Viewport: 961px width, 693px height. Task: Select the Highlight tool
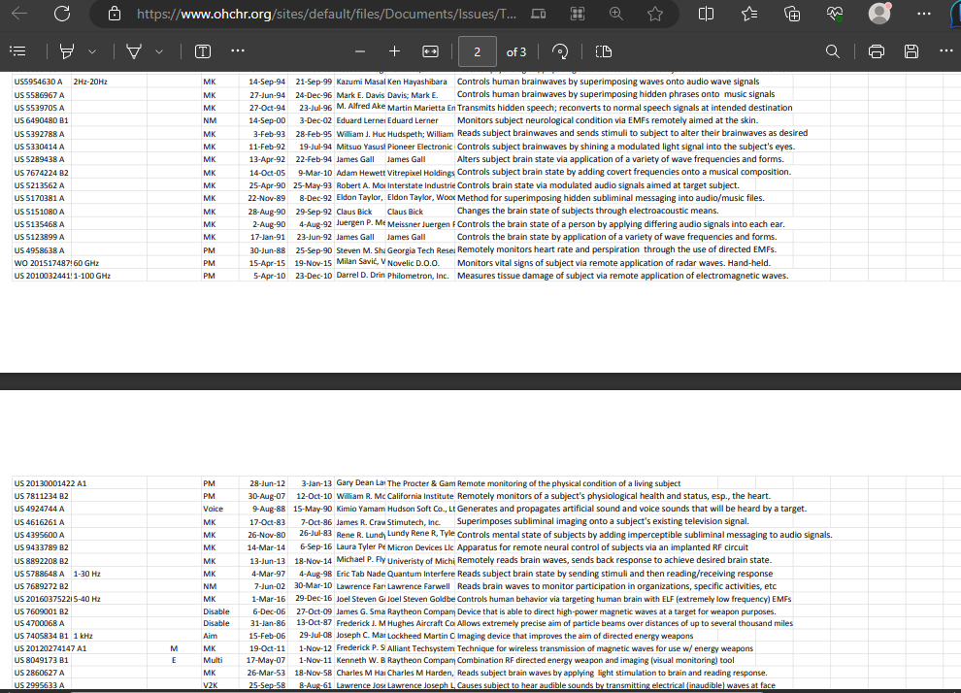click(67, 51)
